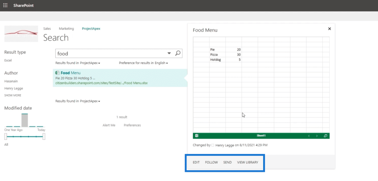Click the Sheet1 tab in preview

coord(261,136)
